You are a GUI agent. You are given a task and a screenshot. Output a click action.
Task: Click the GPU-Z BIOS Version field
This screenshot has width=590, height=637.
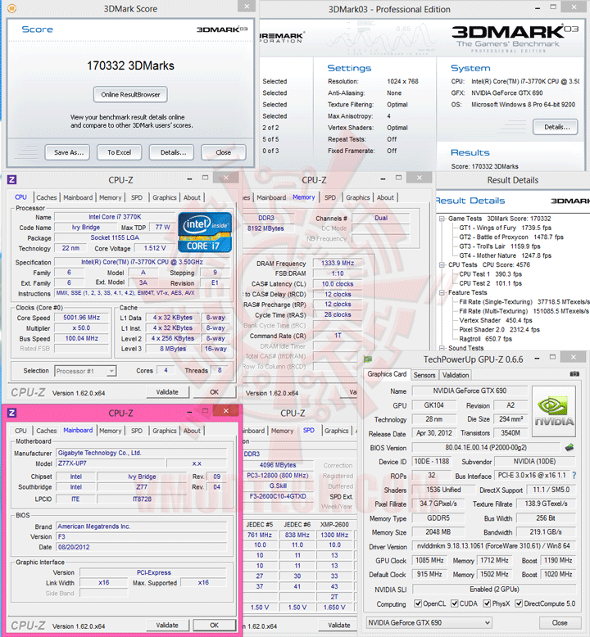click(x=486, y=447)
